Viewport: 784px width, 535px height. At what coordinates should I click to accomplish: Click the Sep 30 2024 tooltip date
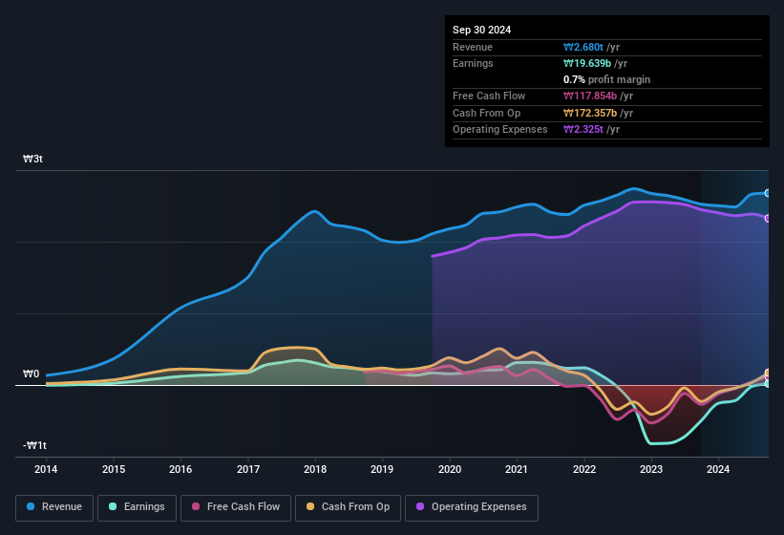(481, 30)
